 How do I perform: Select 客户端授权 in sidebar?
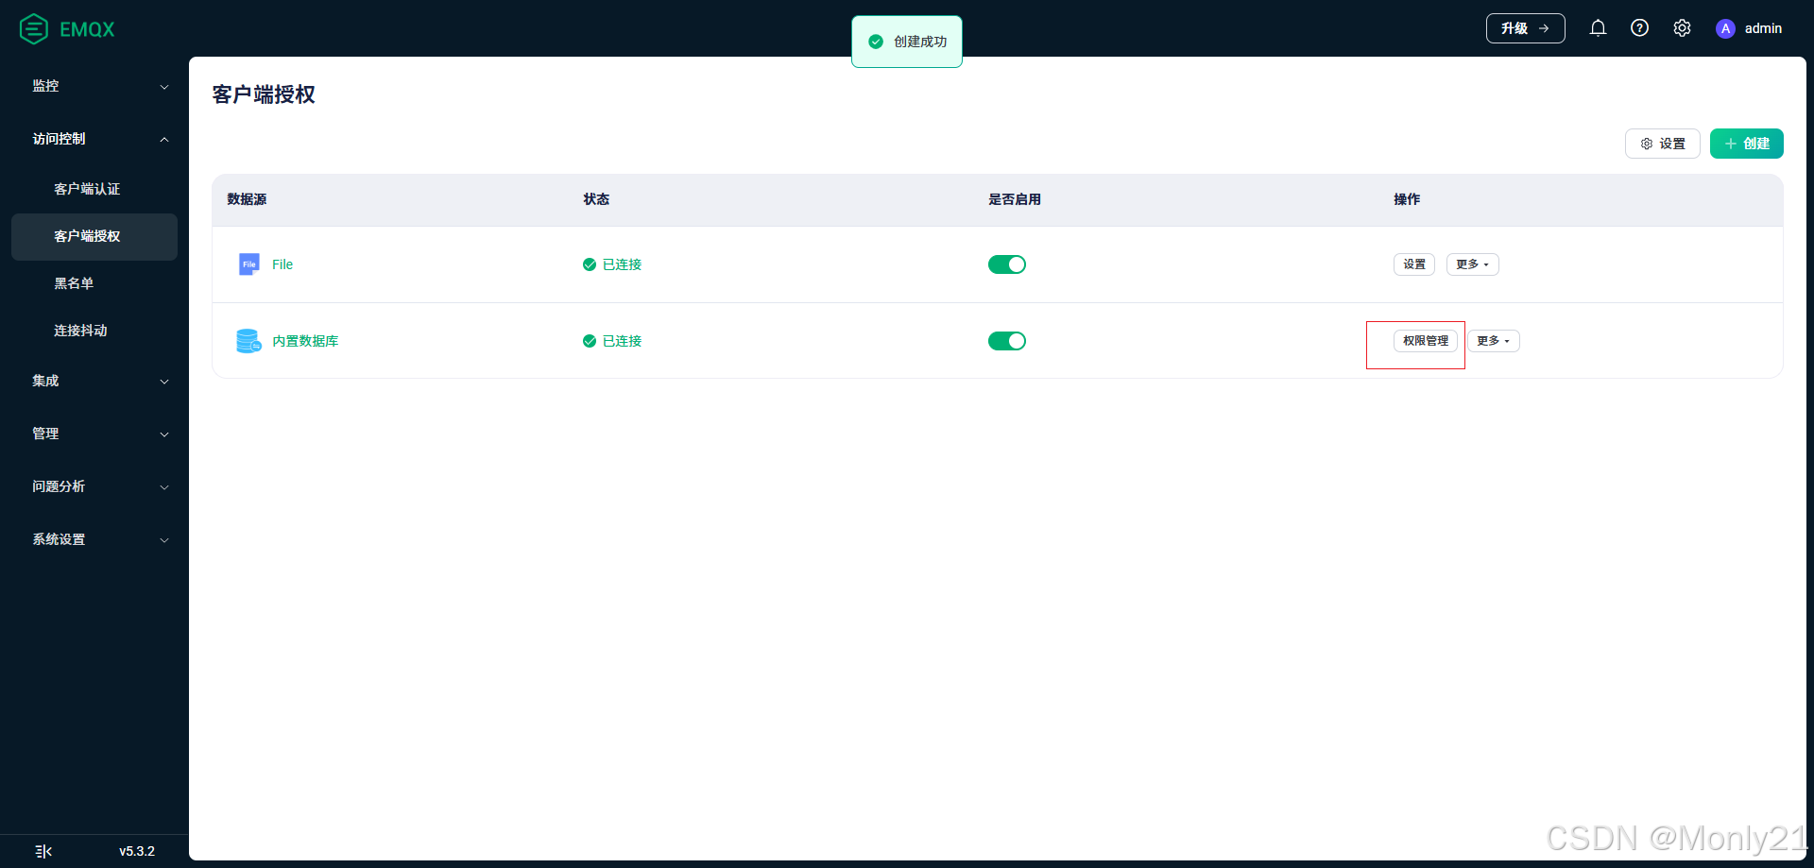[94, 236]
